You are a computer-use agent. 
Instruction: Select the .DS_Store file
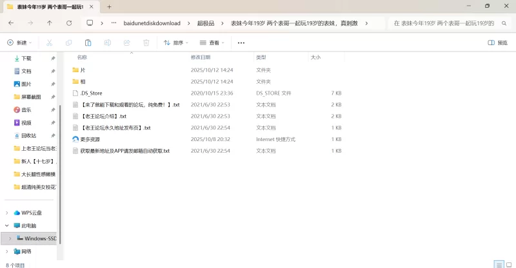pyautogui.click(x=91, y=93)
